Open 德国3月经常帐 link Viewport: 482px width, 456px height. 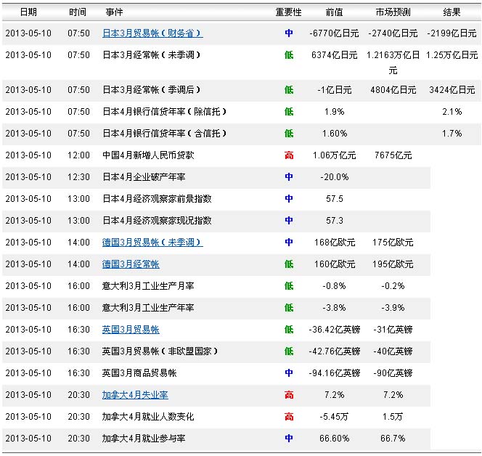click(131, 264)
